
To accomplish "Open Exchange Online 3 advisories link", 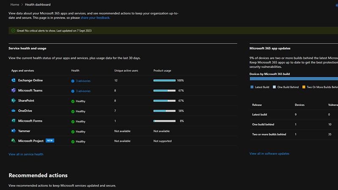I will pos(83,81).
